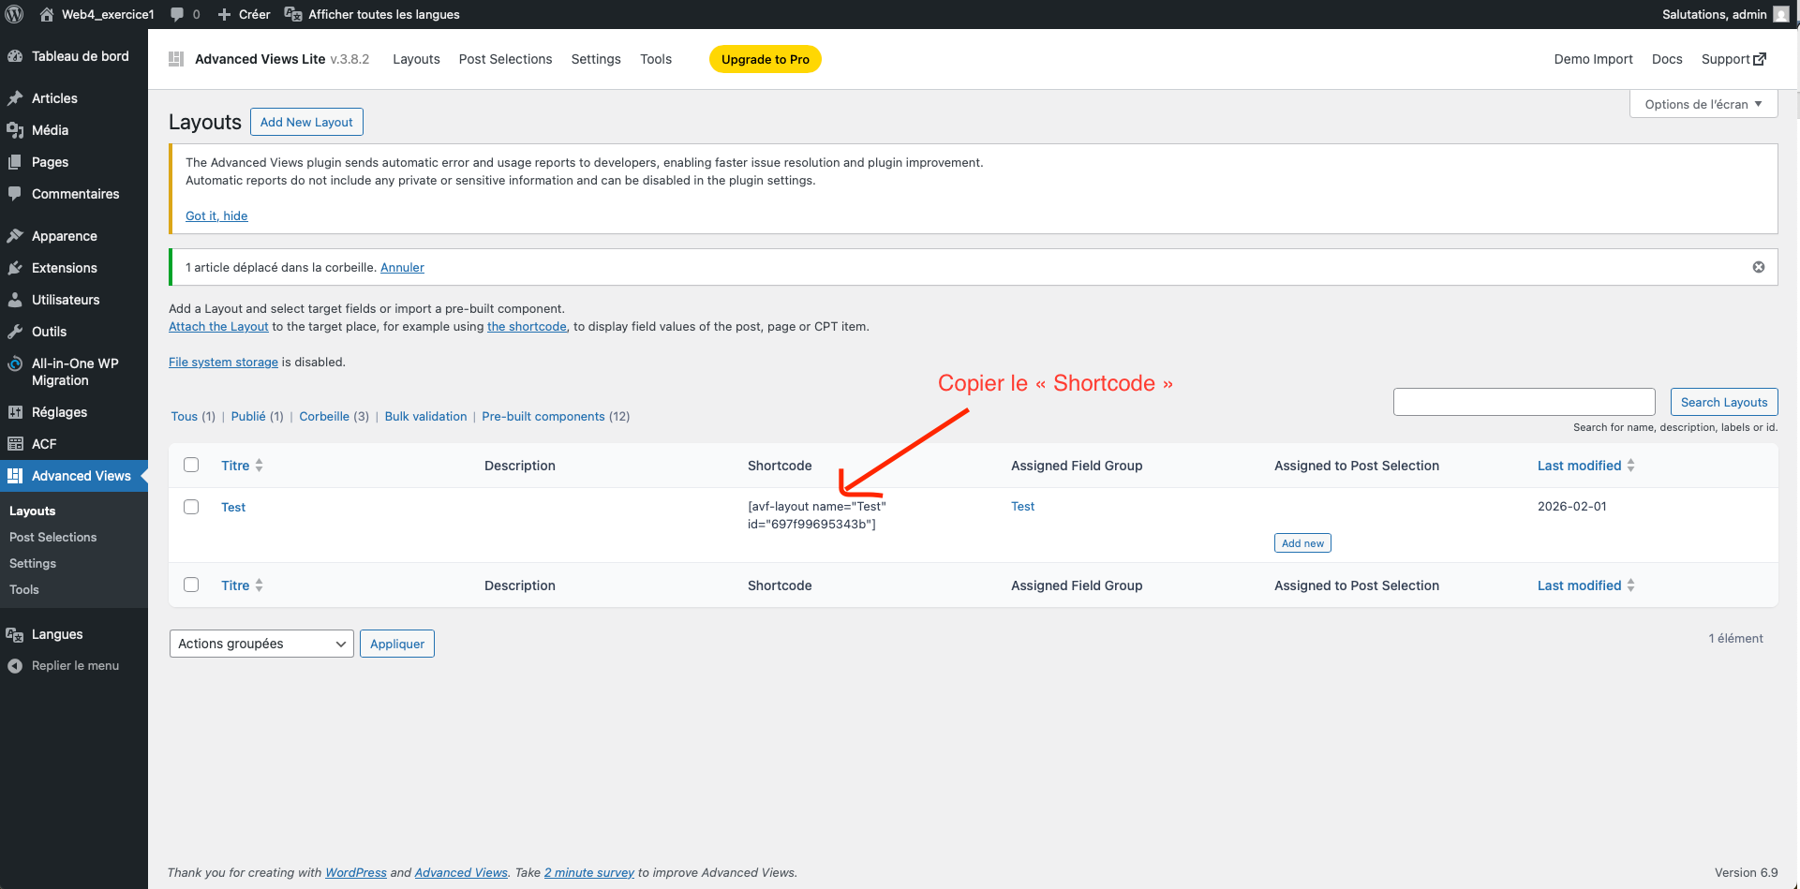Open the site home icon Web4_exercice1
This screenshot has height=889, width=1800.
(x=47, y=14)
